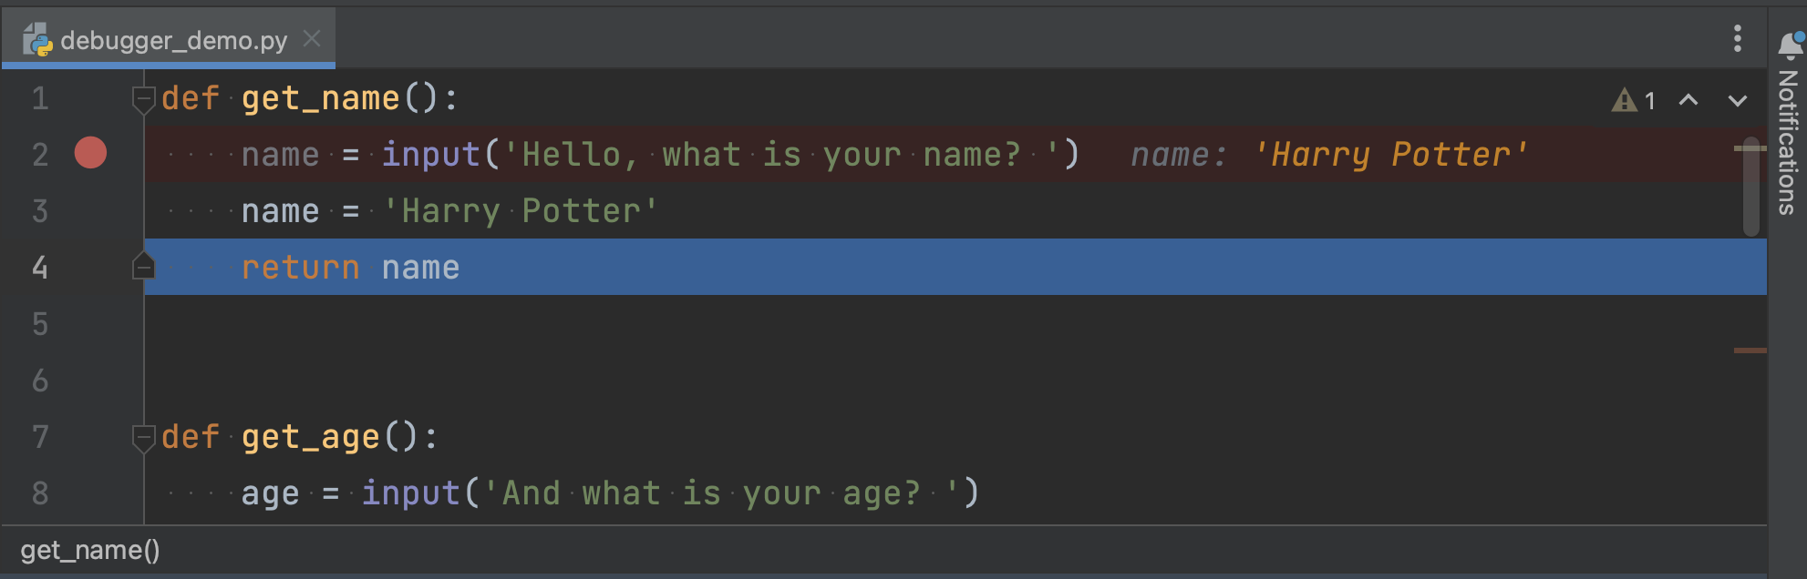Click the red breakpoint dot on line 2

[88, 154]
